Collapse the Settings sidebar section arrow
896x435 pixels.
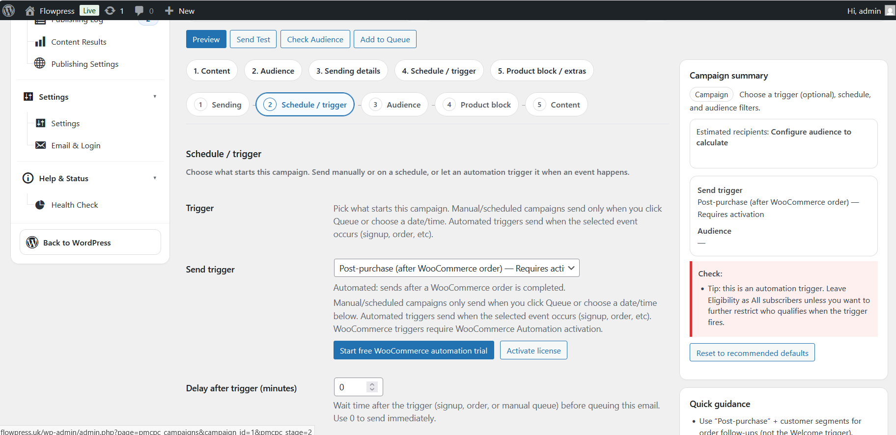(x=155, y=97)
